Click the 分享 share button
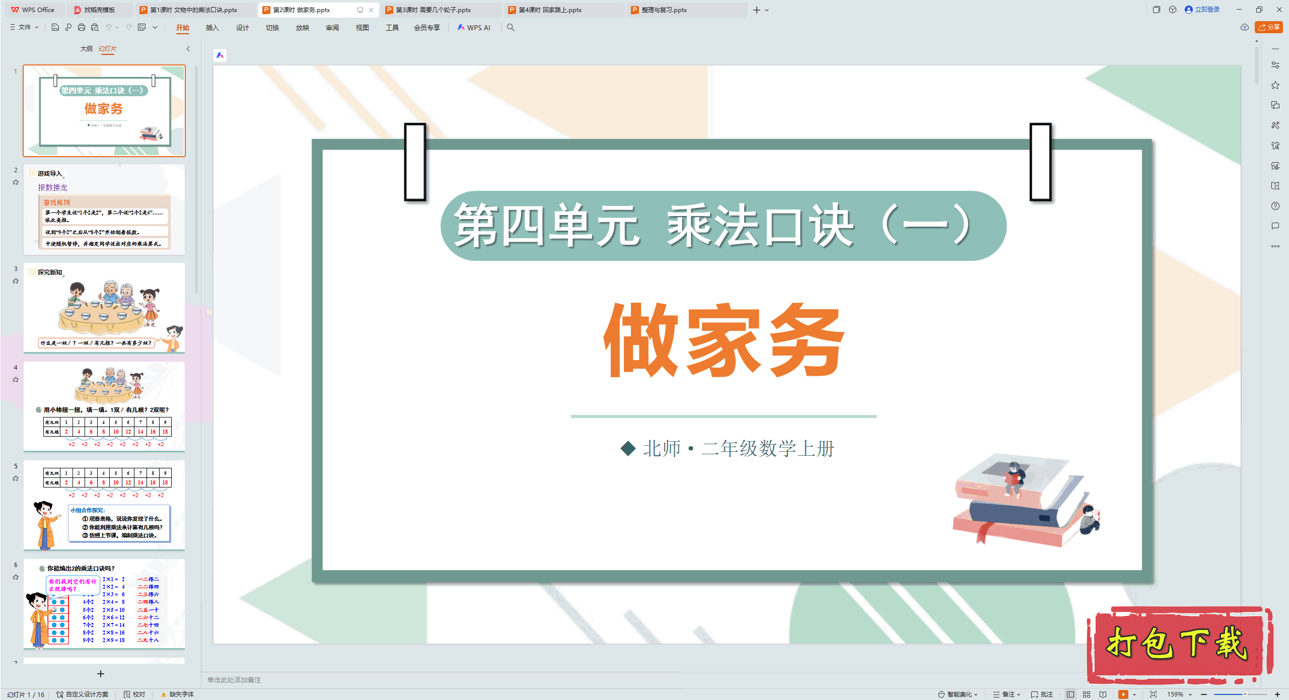 point(1269,27)
